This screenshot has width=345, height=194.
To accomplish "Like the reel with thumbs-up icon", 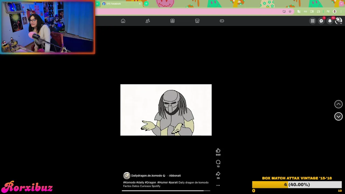I will (x=218, y=150).
